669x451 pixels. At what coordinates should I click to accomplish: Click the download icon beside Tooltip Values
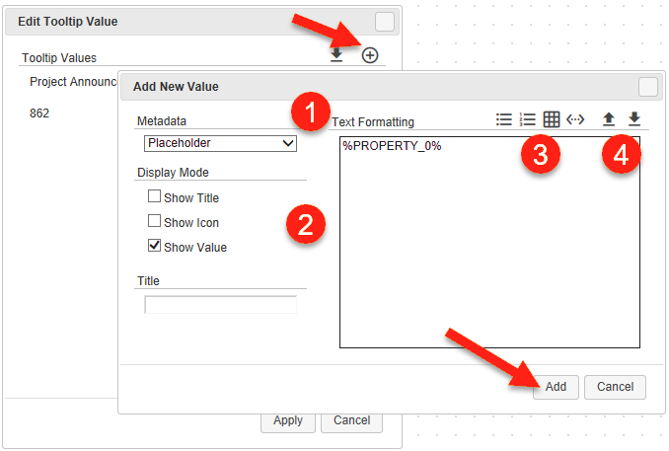337,56
